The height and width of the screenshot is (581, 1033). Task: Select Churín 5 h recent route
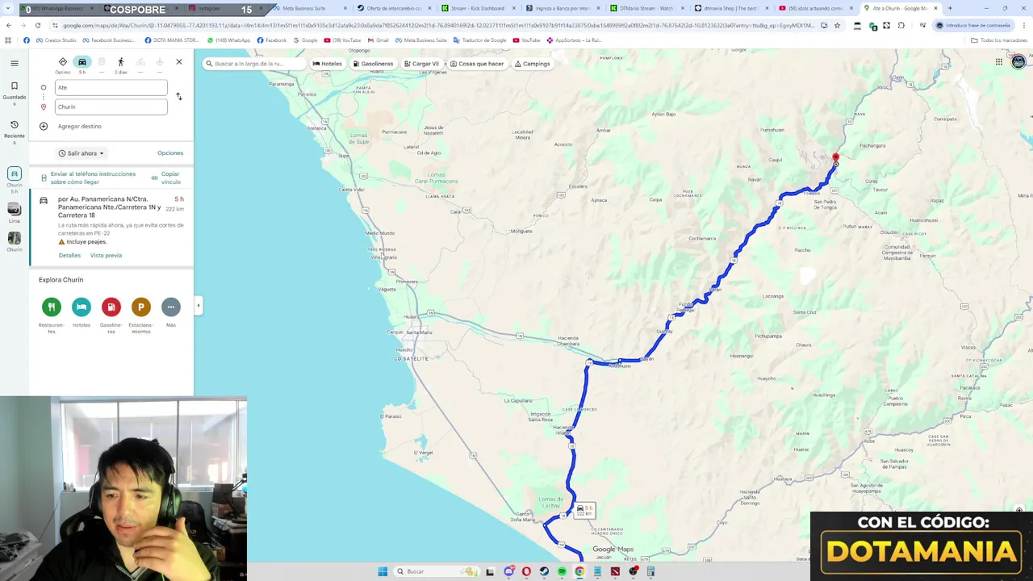point(14,180)
